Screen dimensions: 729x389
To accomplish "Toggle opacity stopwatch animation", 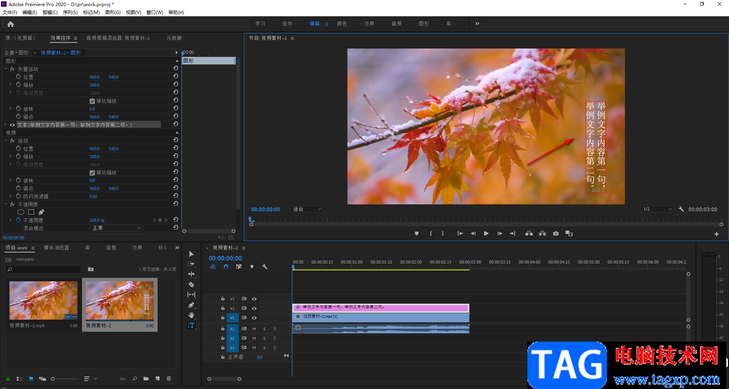I will (18, 220).
